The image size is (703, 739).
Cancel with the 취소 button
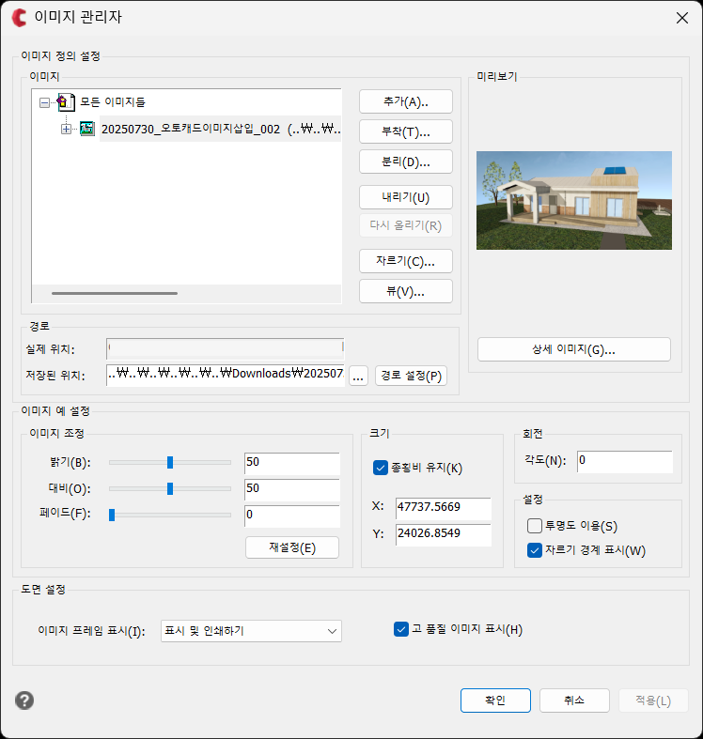(x=574, y=701)
